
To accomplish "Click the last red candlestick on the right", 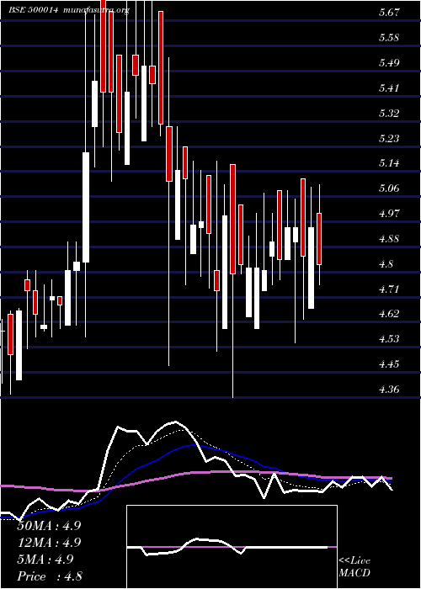I will point(319,239).
